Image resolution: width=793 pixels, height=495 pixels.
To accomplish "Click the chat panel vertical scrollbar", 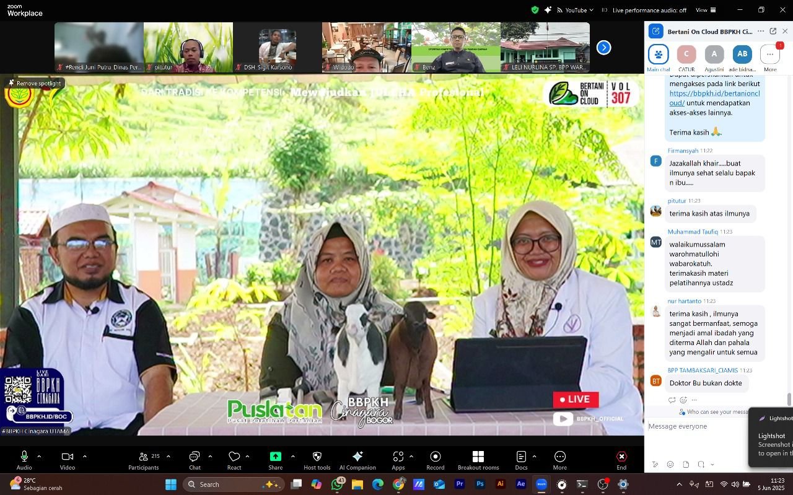I will pyautogui.click(x=789, y=400).
